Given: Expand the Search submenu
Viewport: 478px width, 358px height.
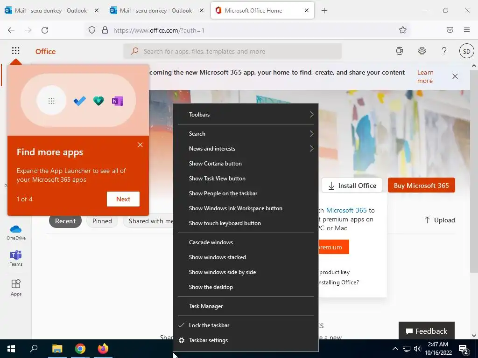Looking at the screenshot, I should [x=246, y=134].
